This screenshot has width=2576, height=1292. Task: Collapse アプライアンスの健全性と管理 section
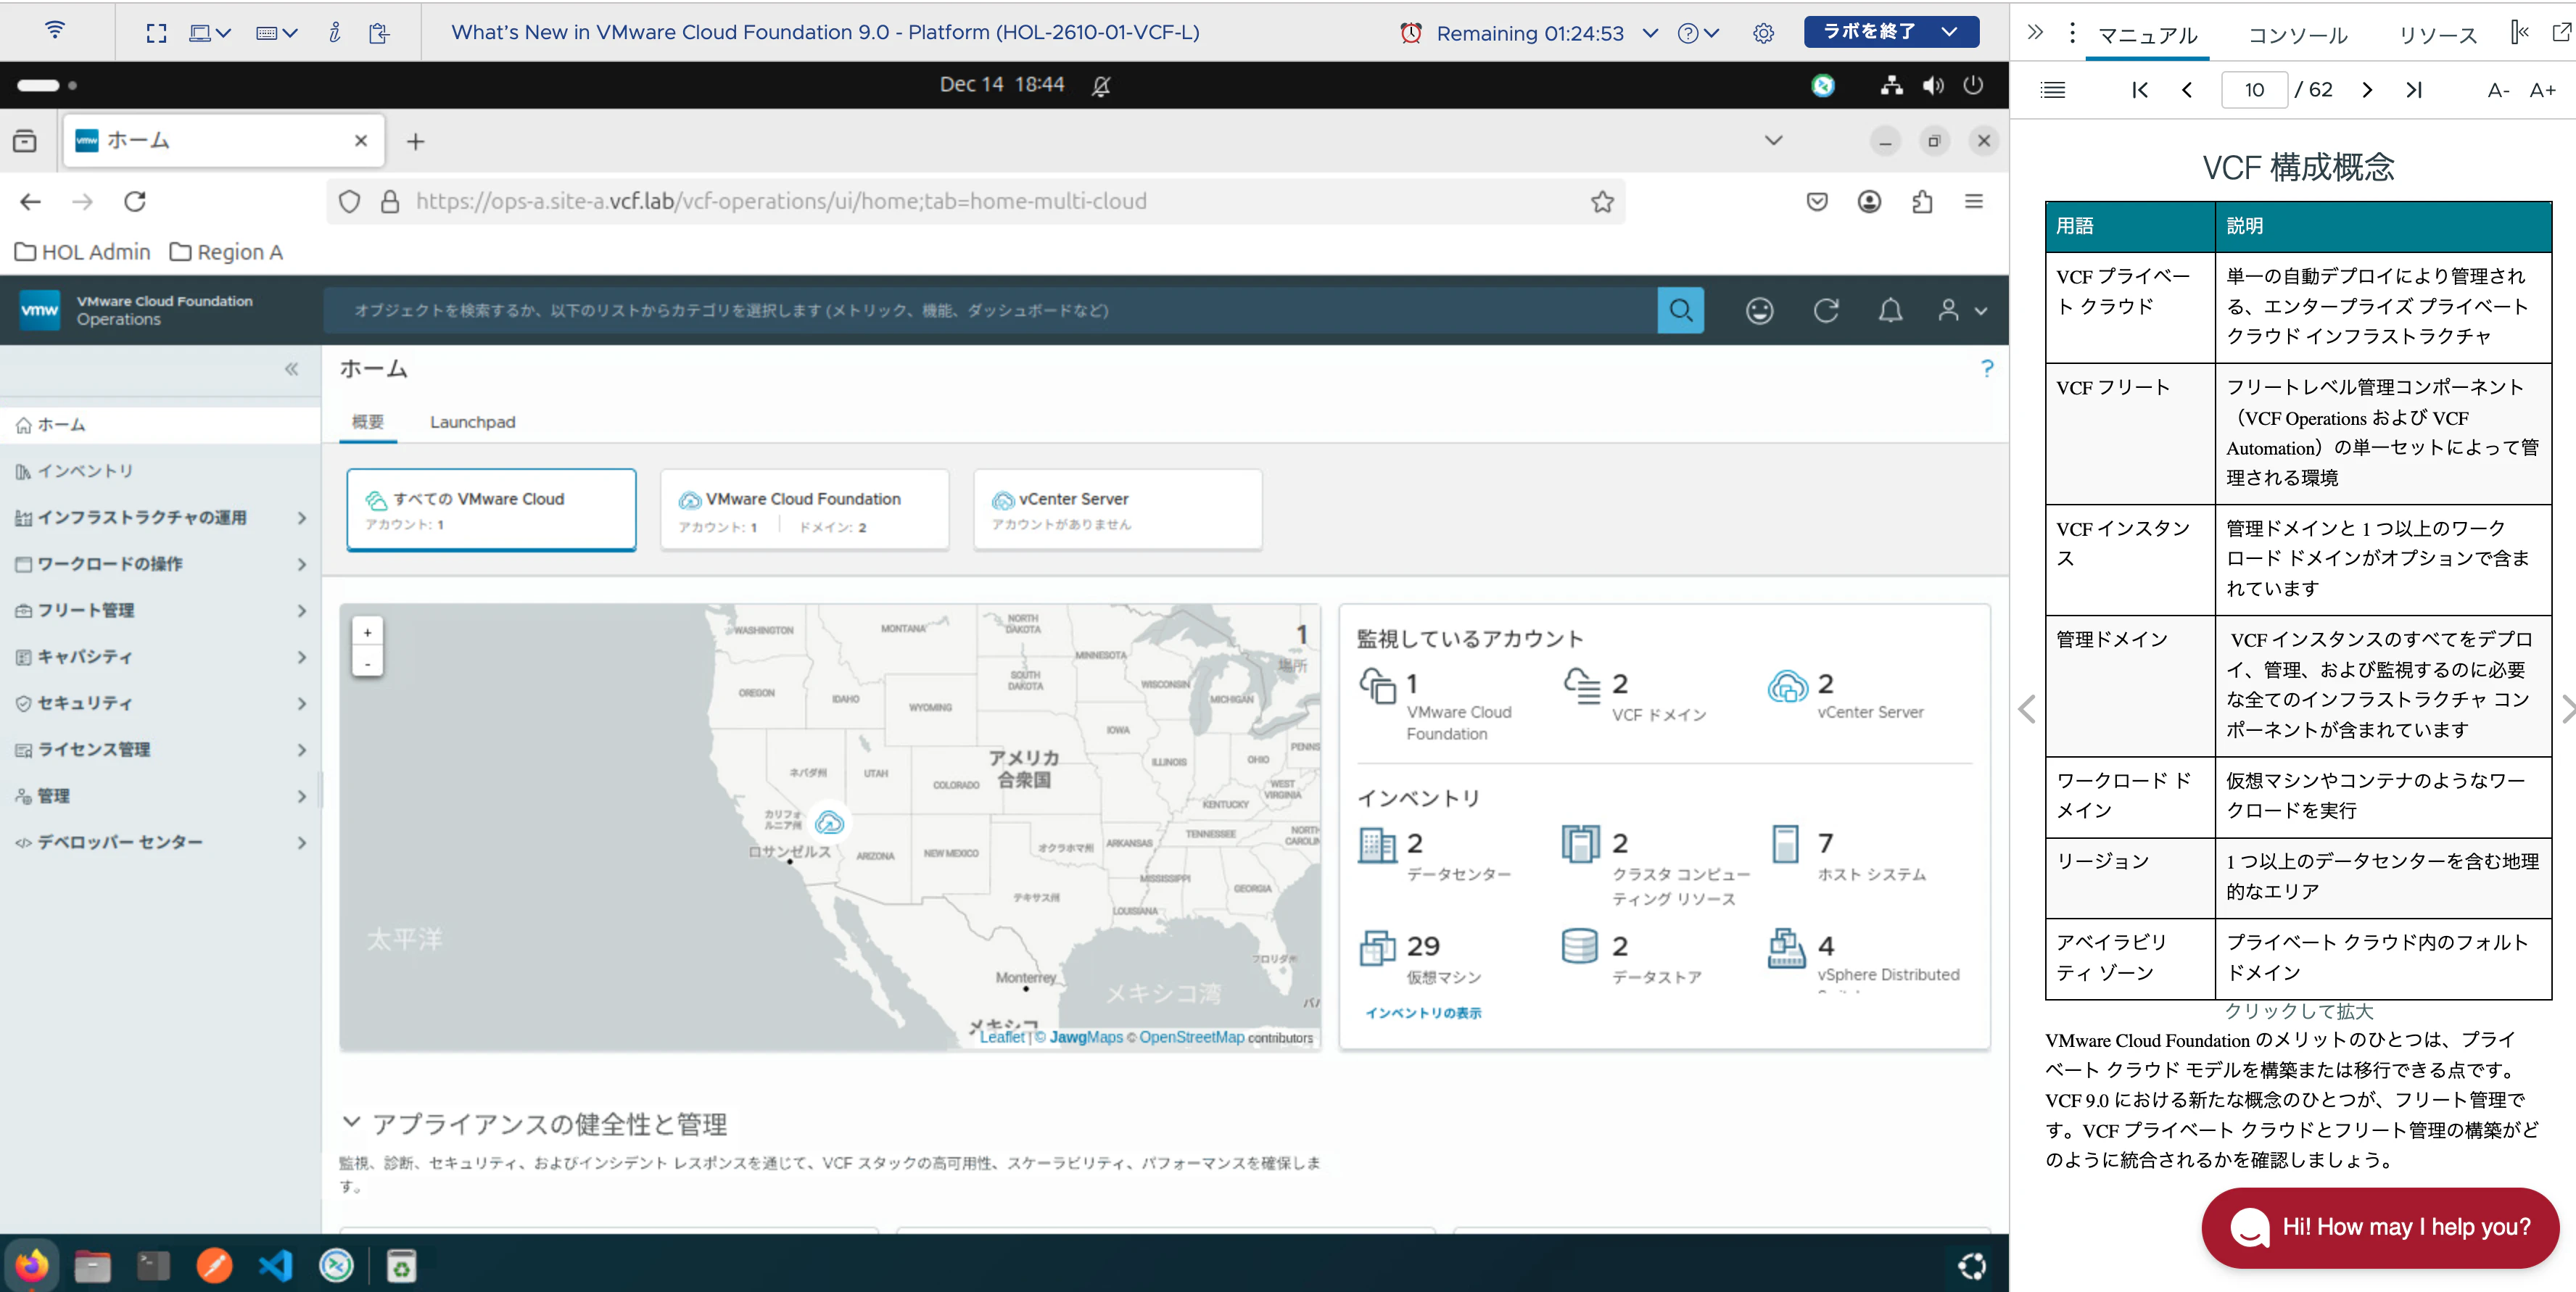(351, 1122)
